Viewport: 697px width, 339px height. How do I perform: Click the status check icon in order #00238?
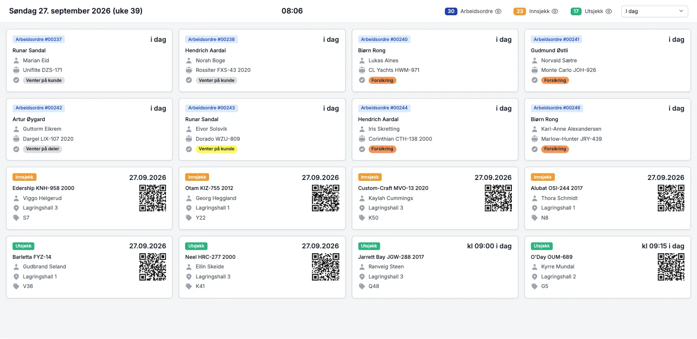tap(189, 80)
